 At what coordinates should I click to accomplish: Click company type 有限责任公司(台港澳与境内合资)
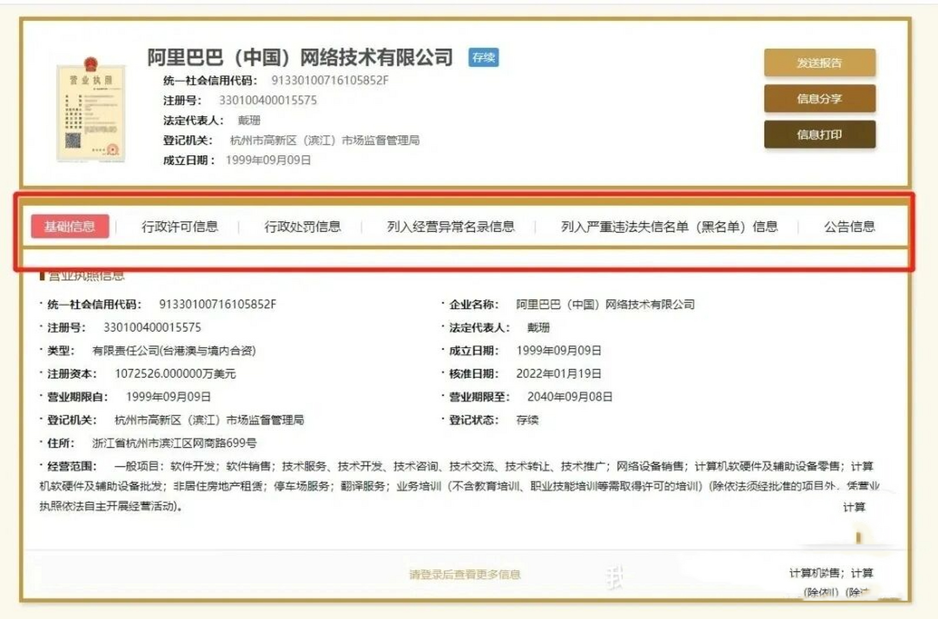point(174,351)
